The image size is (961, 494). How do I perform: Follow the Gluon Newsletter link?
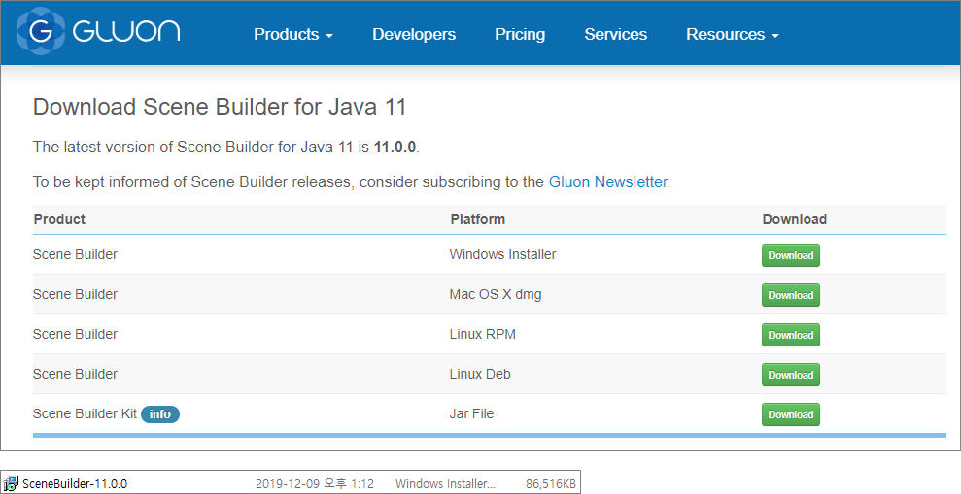click(607, 181)
